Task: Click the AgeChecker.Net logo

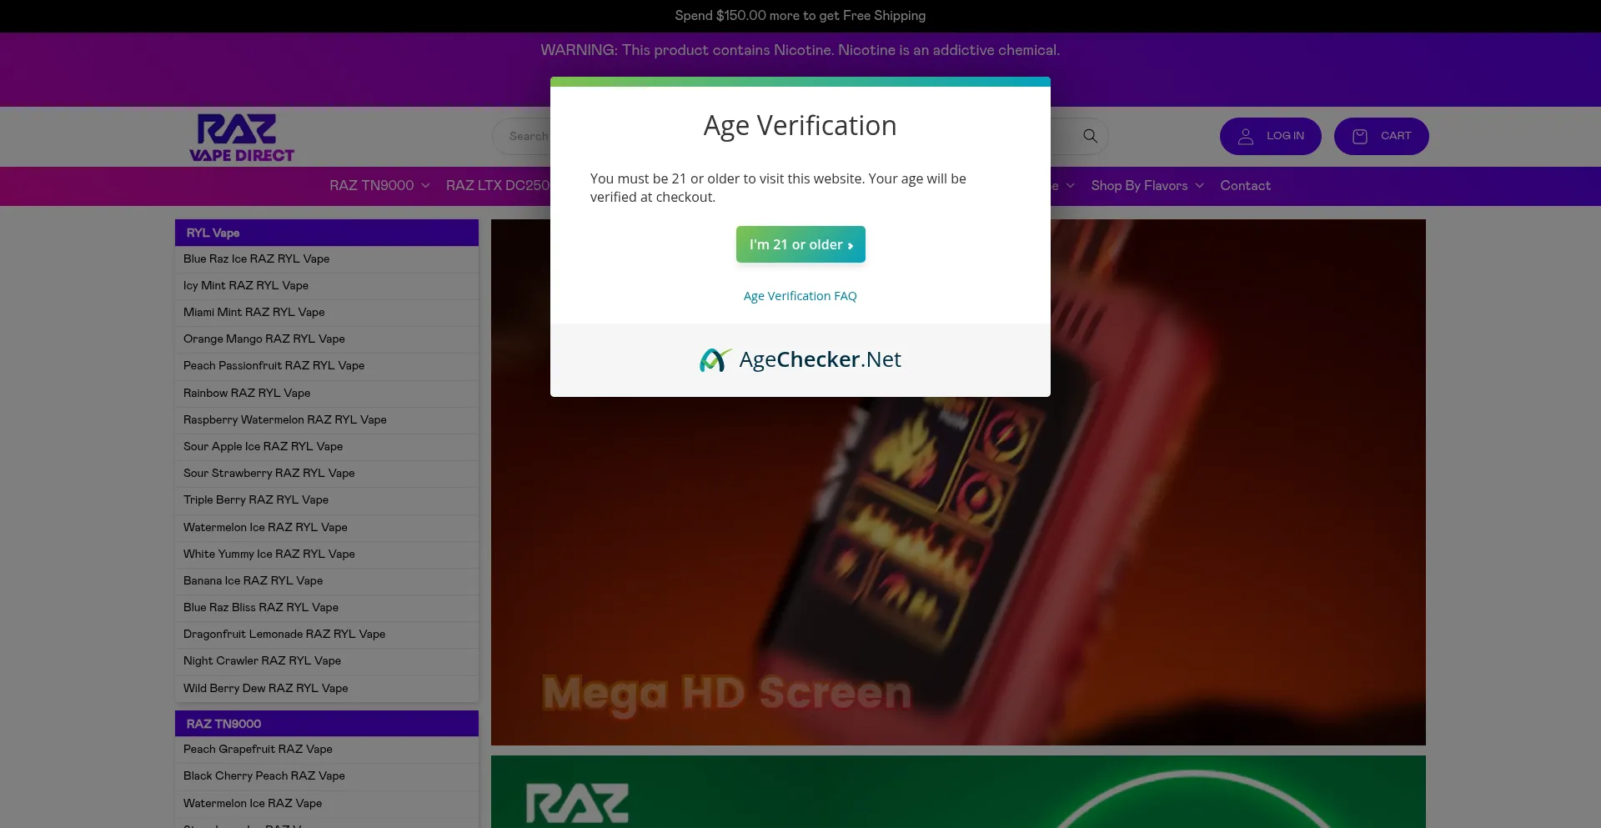Action: click(x=800, y=359)
